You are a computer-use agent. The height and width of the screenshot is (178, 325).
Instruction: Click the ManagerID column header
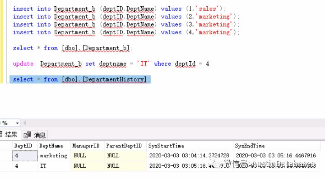pos(87,146)
